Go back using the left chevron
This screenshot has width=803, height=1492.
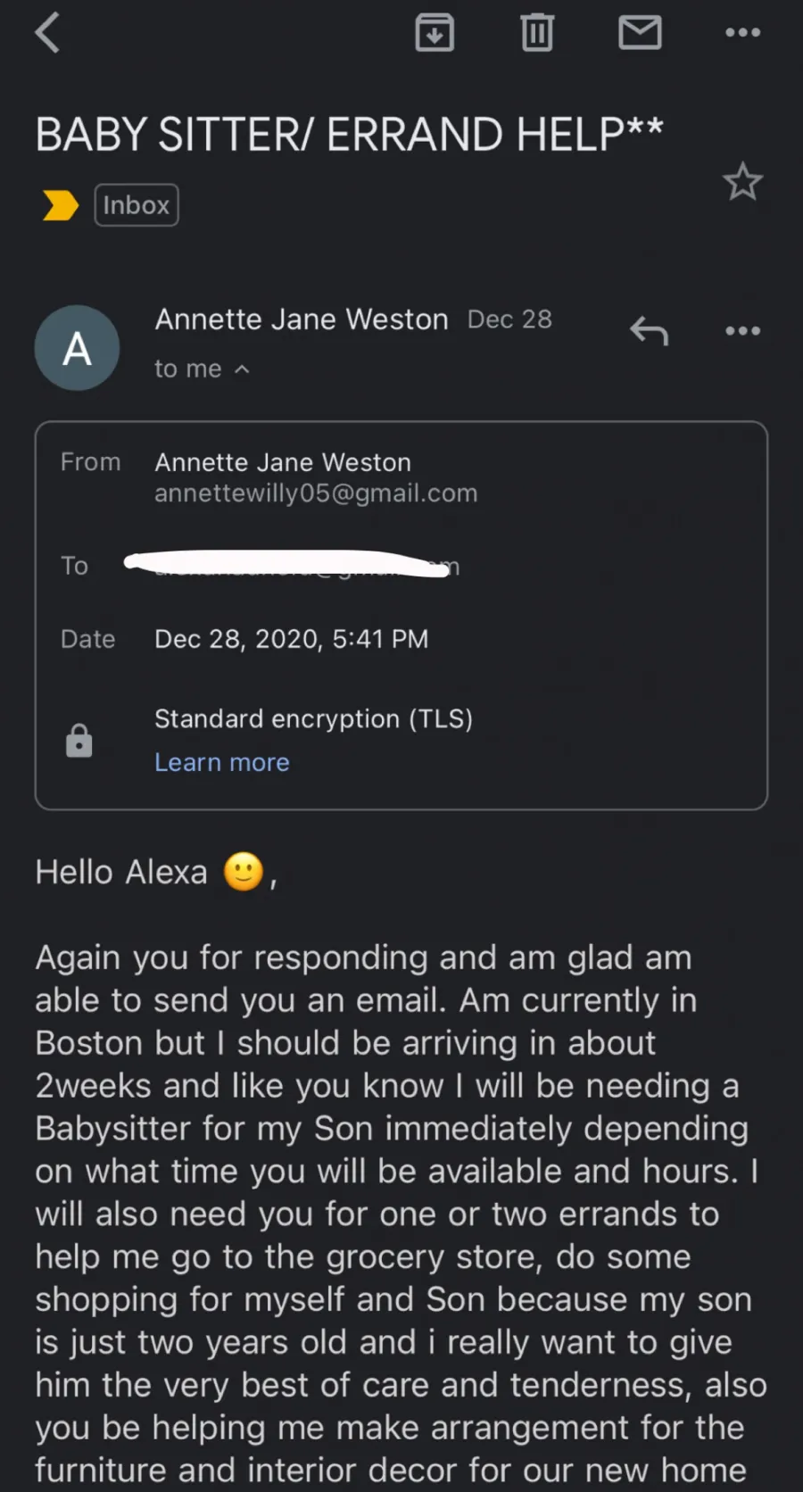pyautogui.click(x=47, y=33)
